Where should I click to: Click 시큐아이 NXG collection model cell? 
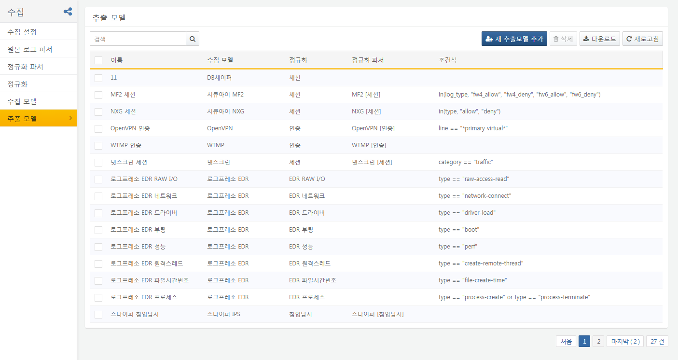point(225,111)
